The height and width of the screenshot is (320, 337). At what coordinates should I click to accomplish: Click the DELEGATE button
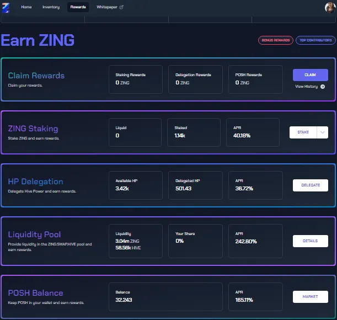pos(311,185)
